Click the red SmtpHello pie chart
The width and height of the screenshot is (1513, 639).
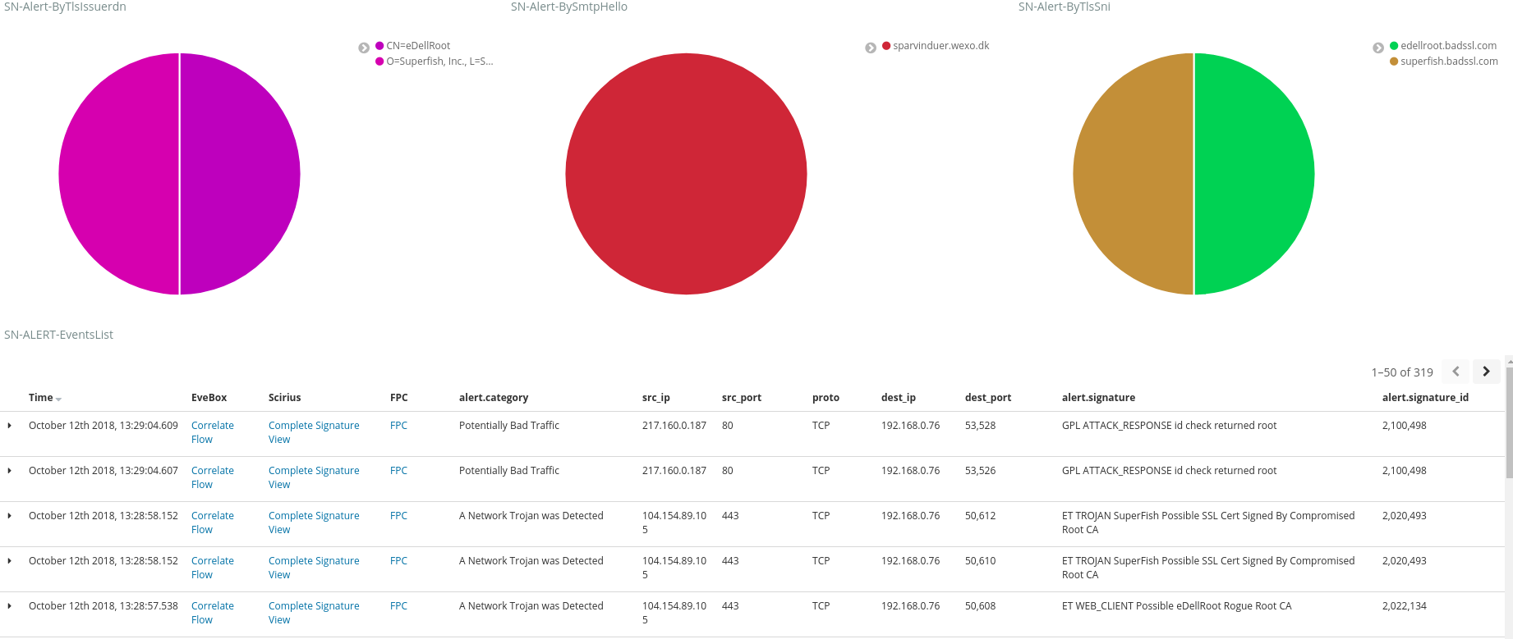(686, 174)
